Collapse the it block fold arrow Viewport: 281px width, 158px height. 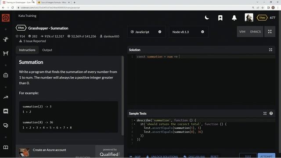coord(134,124)
